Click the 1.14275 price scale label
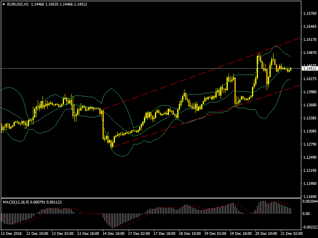318x238 pixels. [x=309, y=79]
